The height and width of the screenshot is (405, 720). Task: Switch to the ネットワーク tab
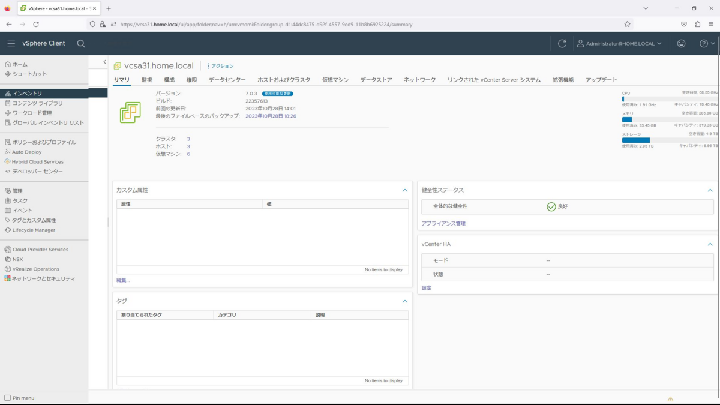point(419,80)
